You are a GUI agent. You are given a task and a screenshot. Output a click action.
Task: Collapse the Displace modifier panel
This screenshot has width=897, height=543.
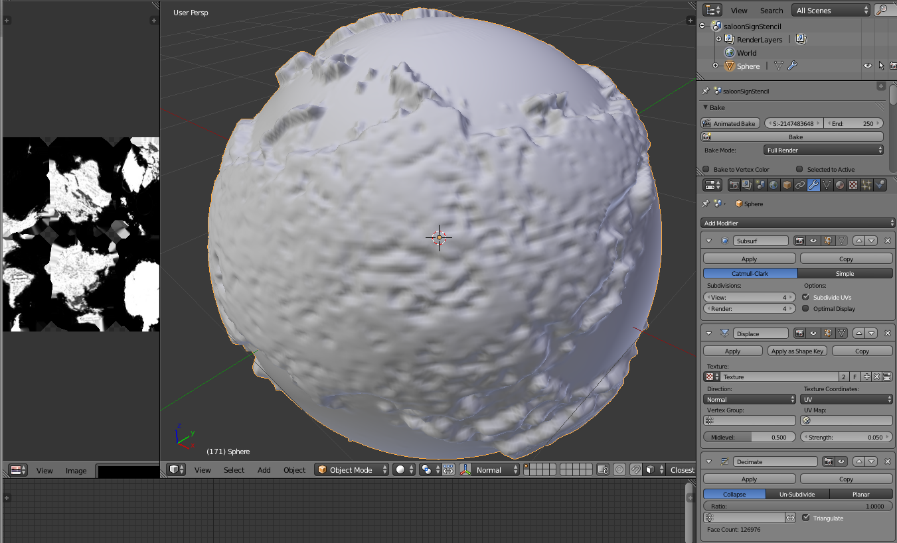[x=708, y=333]
